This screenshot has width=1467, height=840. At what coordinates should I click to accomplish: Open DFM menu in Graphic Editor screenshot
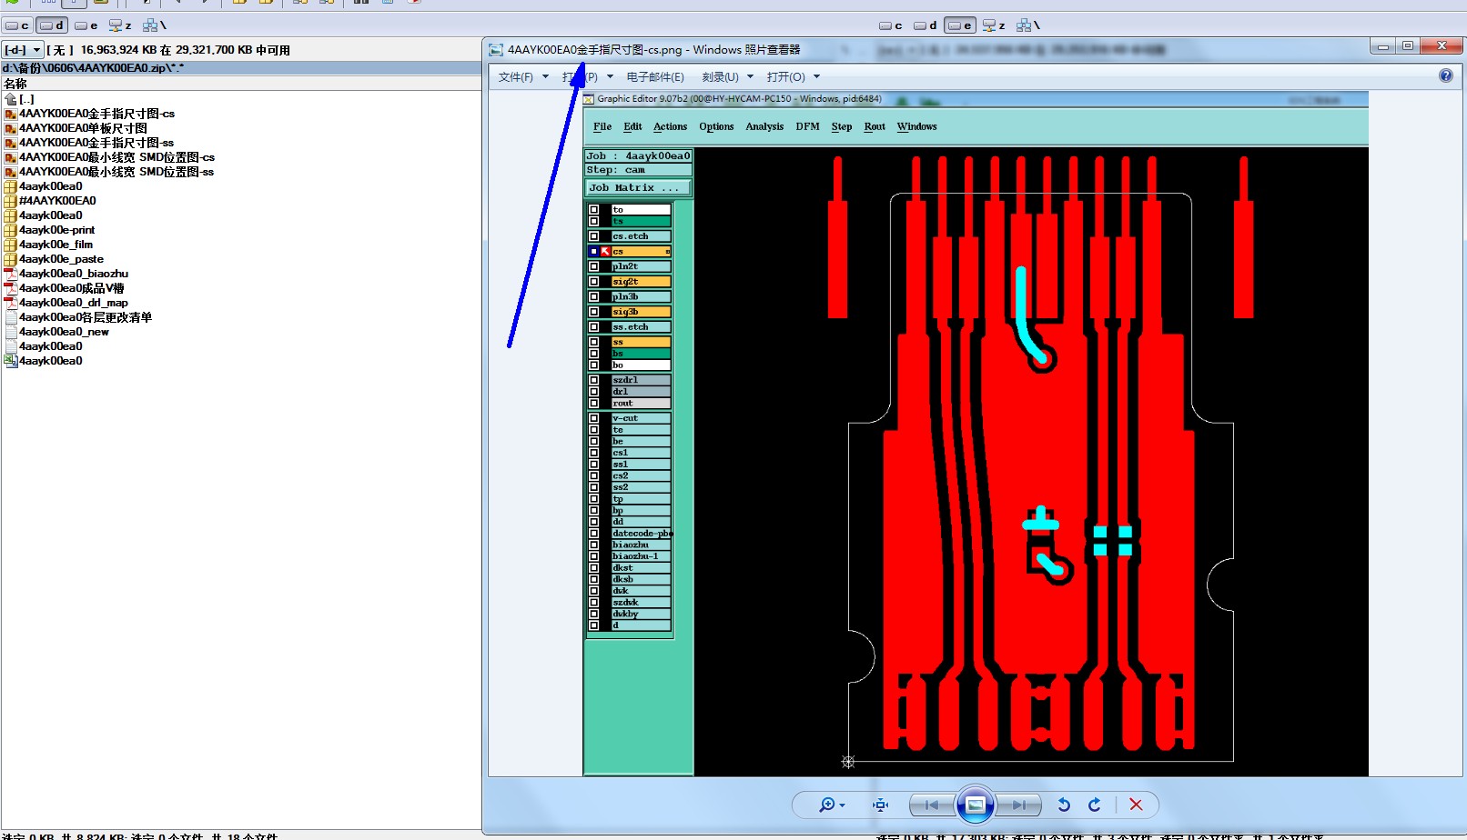tap(807, 126)
